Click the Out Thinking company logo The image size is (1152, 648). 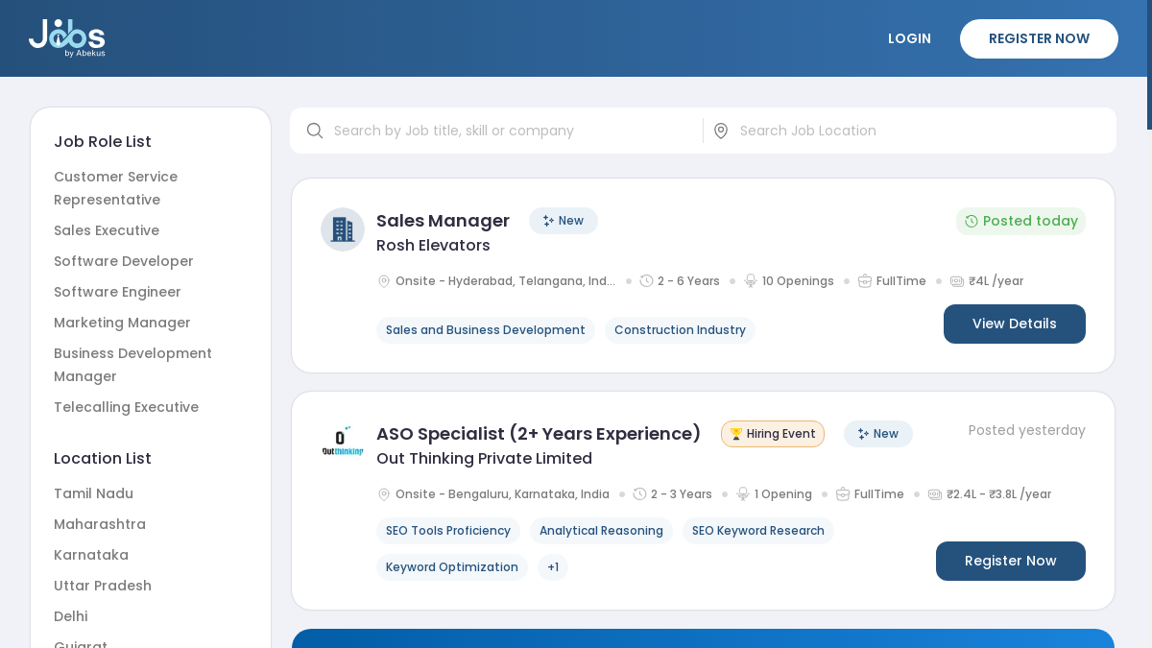point(343,443)
